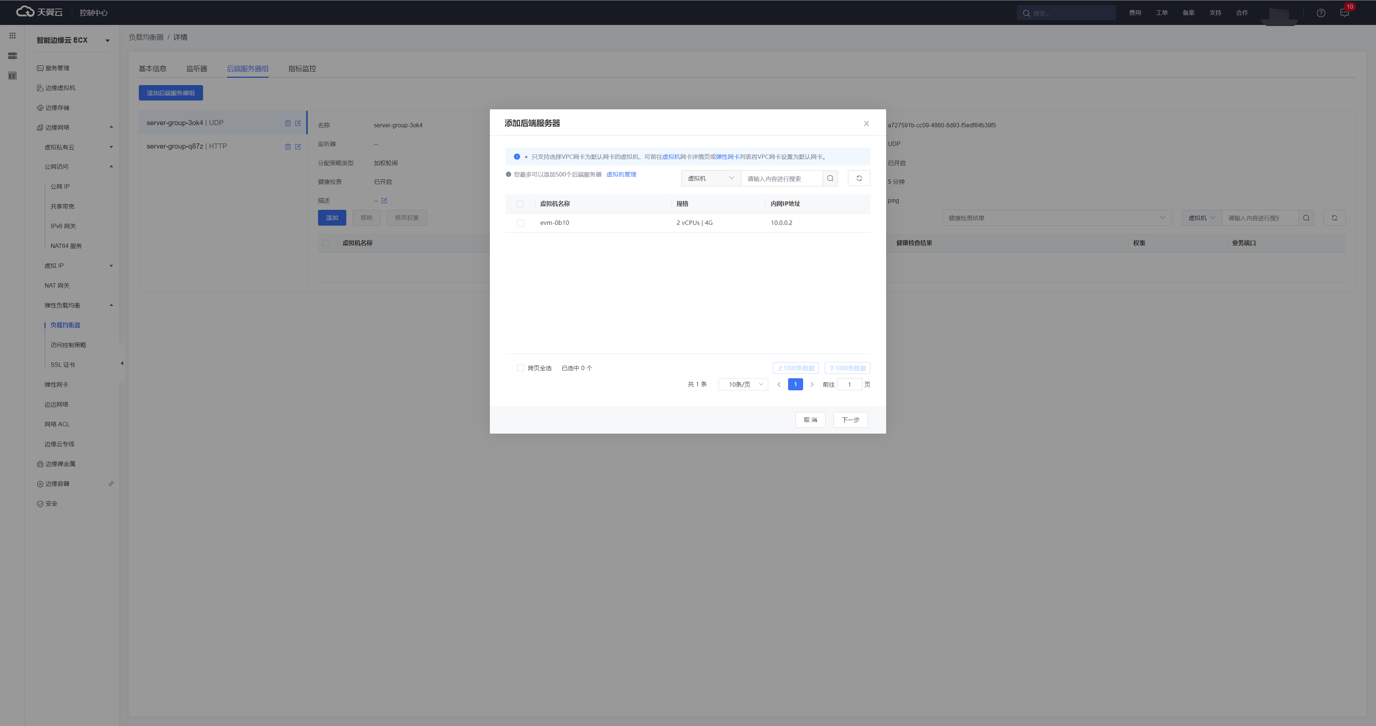Screen dimensions: 1376x726
Task: Open the 虚拟机管理 link
Action: (x=621, y=174)
